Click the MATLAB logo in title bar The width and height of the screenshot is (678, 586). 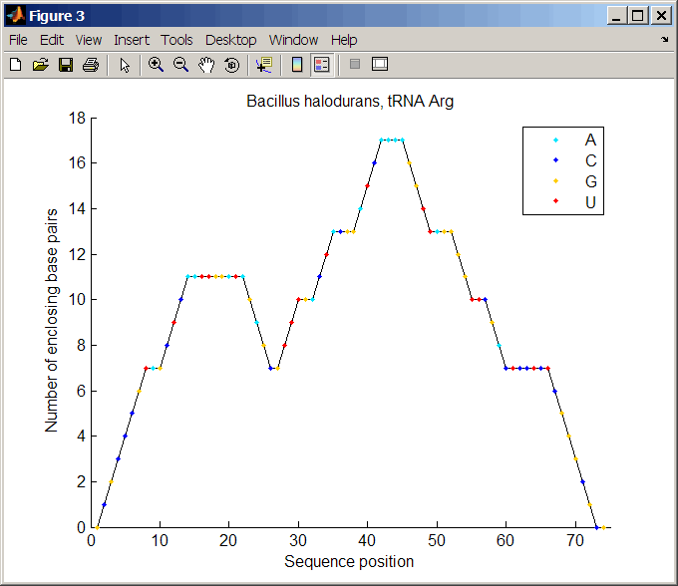pyautogui.click(x=16, y=16)
